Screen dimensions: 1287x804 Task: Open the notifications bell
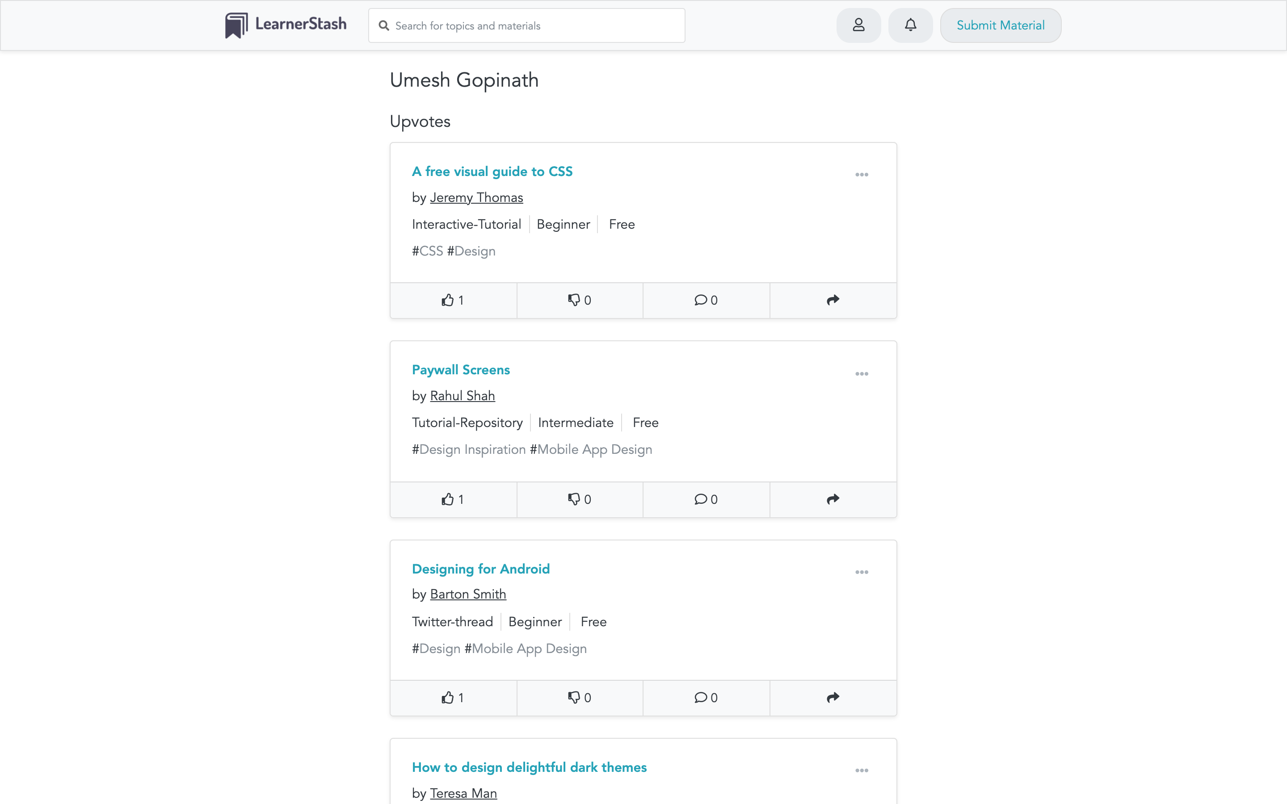click(910, 25)
